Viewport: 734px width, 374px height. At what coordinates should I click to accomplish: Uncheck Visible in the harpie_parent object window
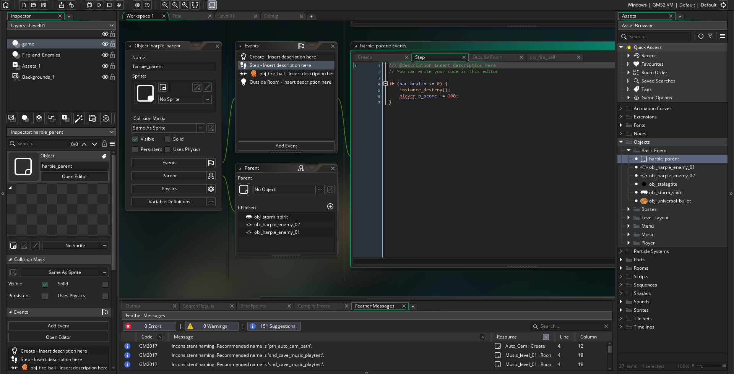(135, 139)
